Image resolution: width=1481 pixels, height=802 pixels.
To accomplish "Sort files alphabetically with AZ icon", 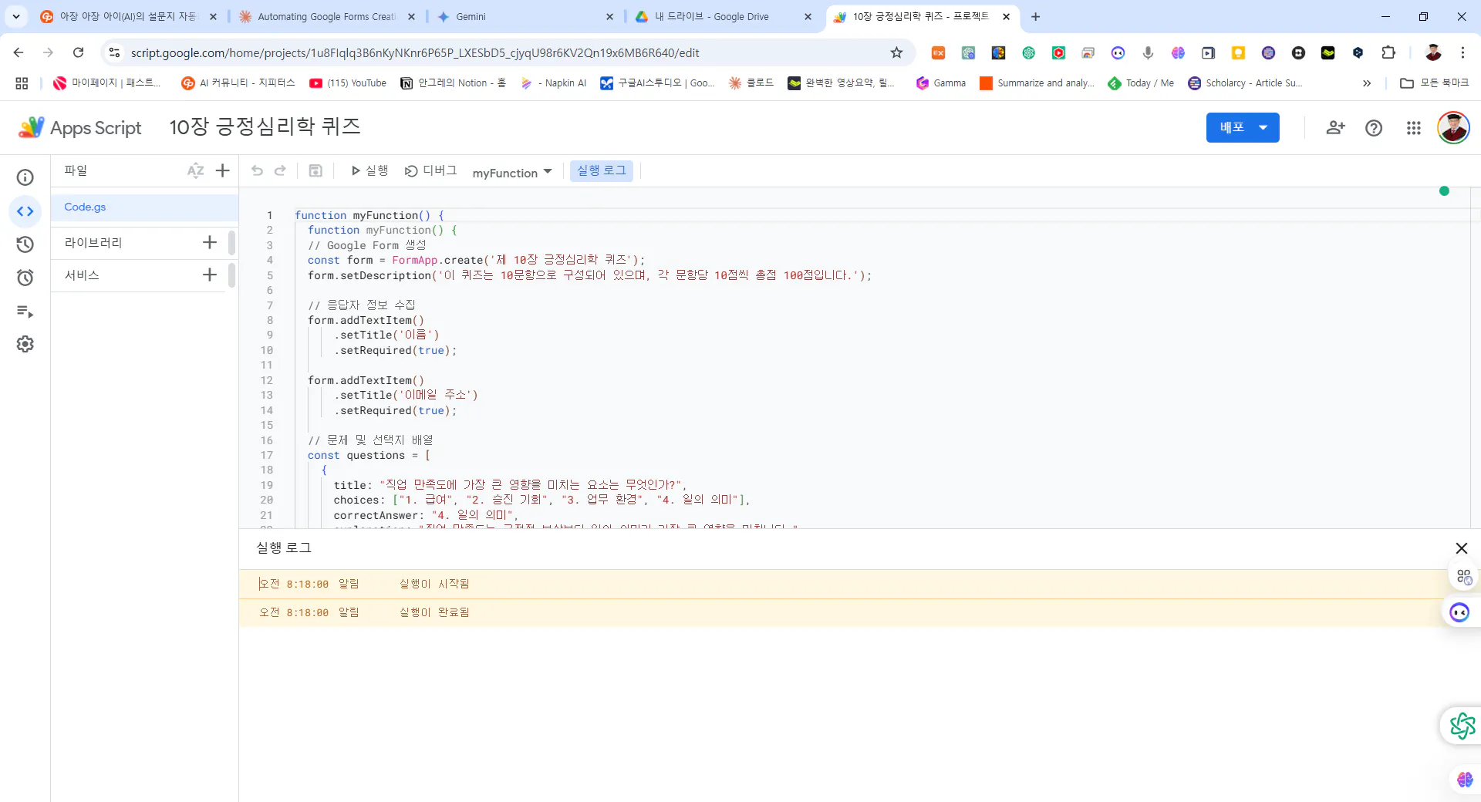I will (195, 170).
